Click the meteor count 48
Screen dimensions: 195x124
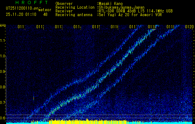tap(45, 15)
